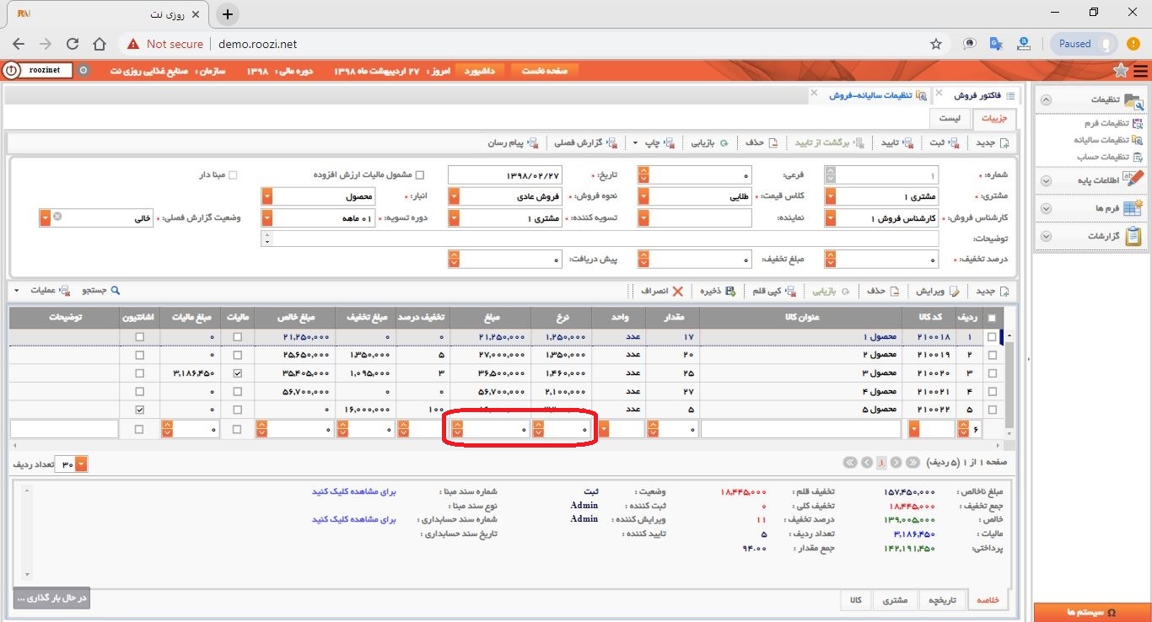The width and height of the screenshot is (1152, 622).
Task: Open the کلاس قیمت dropdown
Action: pos(644,196)
